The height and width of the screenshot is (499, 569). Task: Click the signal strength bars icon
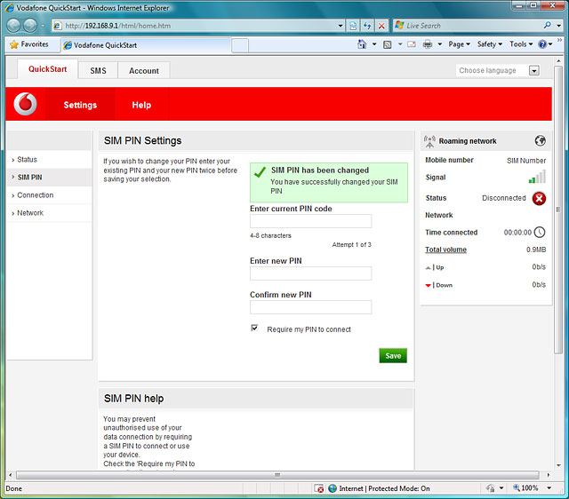pyautogui.click(x=537, y=178)
